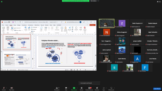Click Embed Flash in ribbon
The height and width of the screenshot is (91, 162).
coord(85,29)
